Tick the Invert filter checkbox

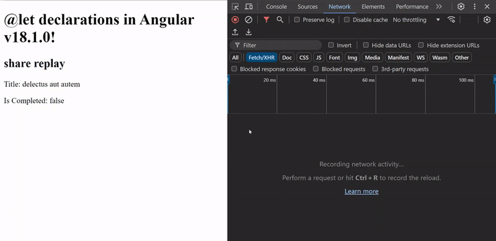330,45
